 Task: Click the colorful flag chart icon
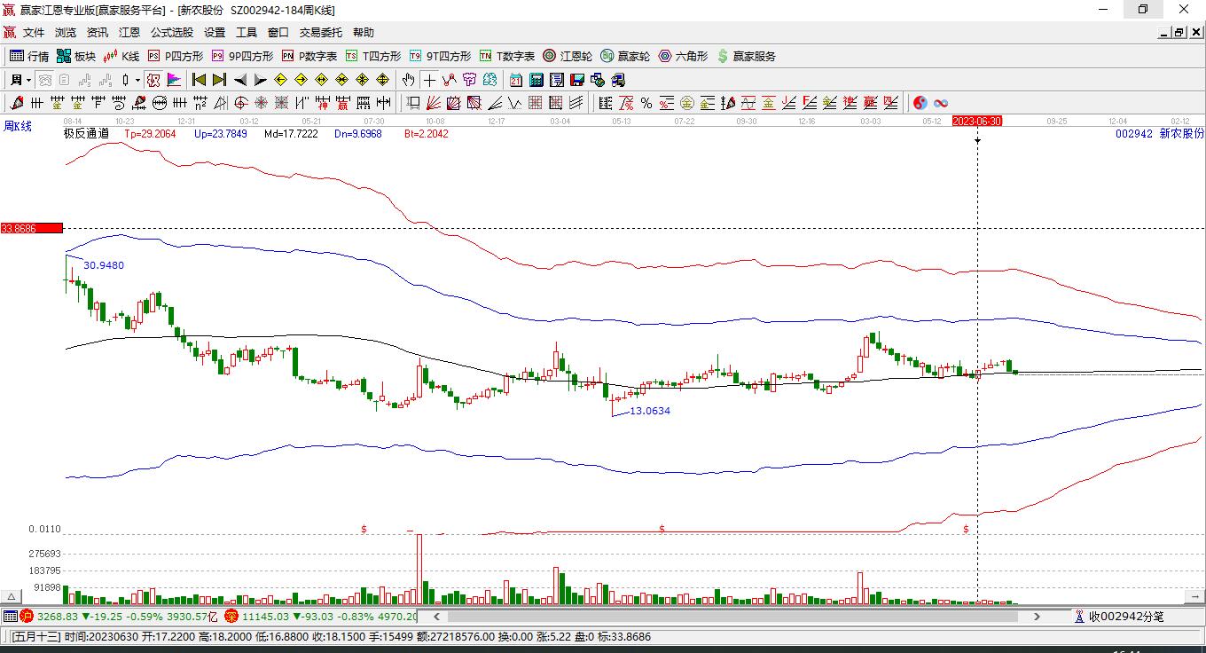click(x=174, y=80)
